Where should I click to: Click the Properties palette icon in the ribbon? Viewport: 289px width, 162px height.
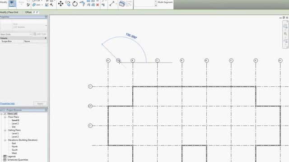(12, 4)
